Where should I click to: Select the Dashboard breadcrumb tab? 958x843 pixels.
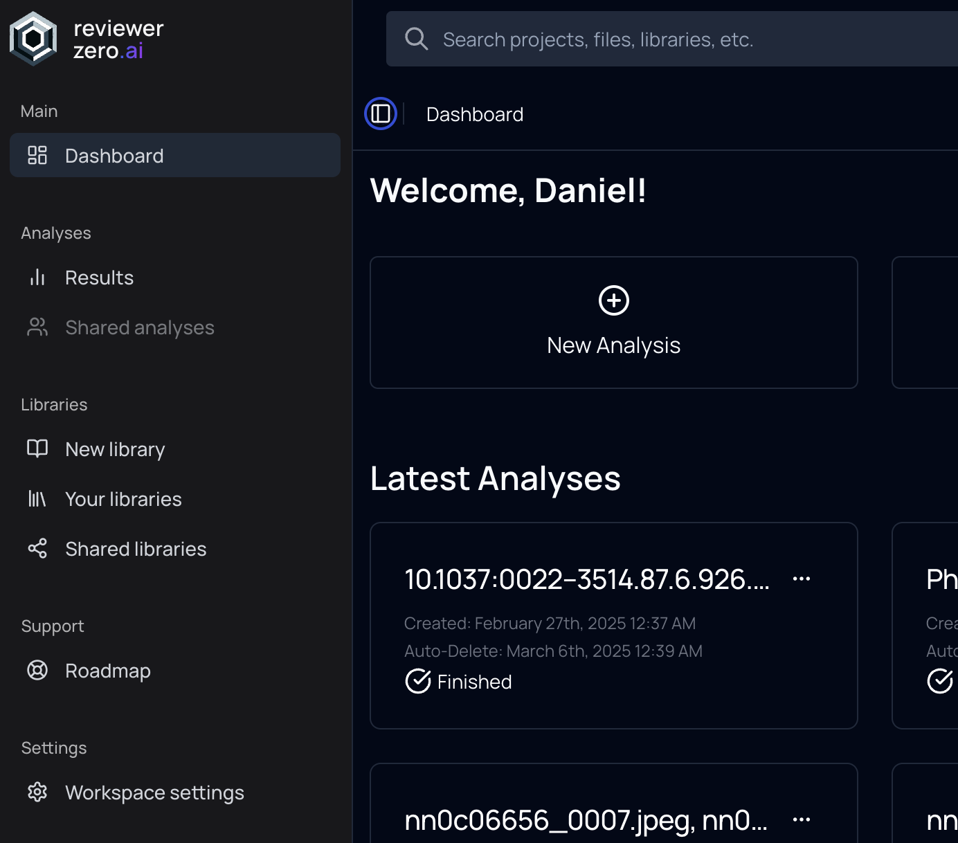point(475,114)
